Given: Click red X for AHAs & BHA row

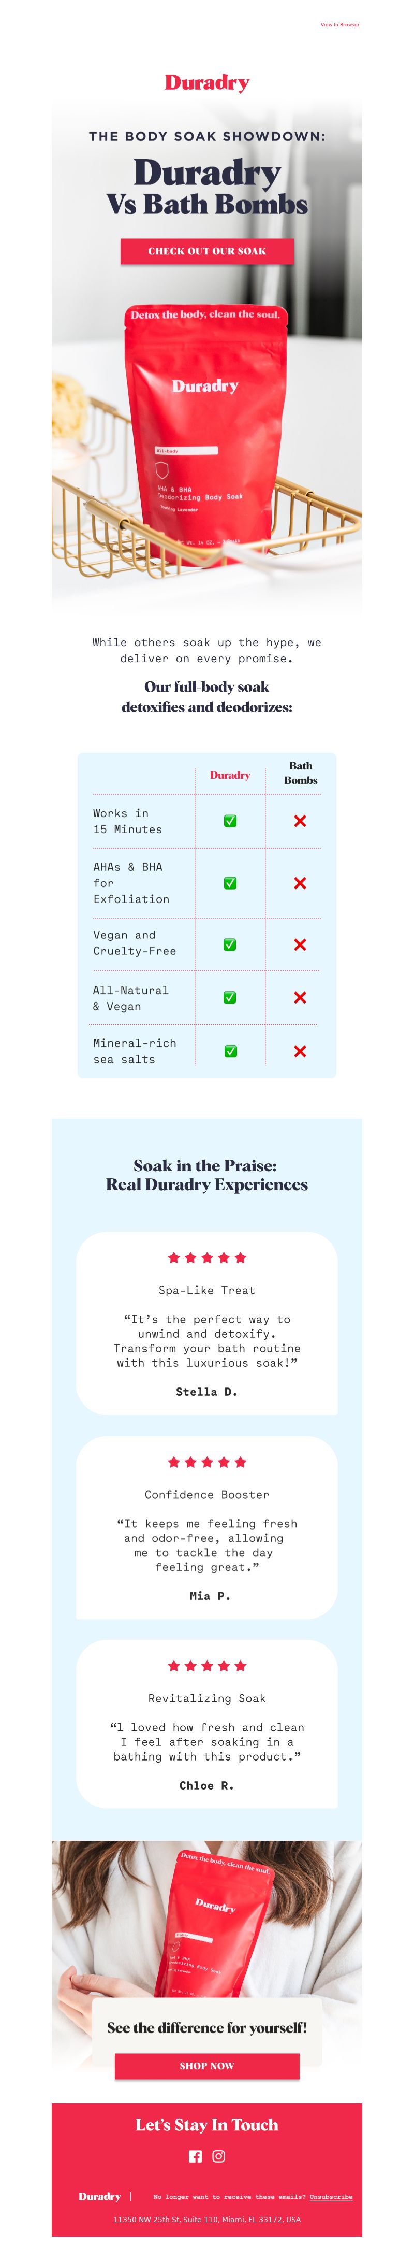Looking at the screenshot, I should pyautogui.click(x=300, y=883).
